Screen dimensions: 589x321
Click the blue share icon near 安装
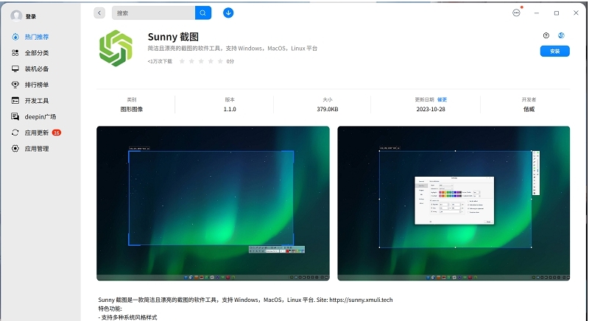[x=561, y=35]
